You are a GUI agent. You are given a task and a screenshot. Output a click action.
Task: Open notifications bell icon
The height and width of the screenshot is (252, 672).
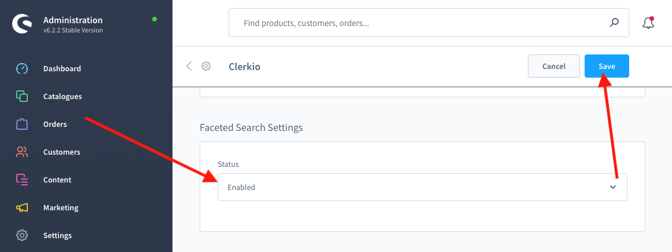point(648,23)
